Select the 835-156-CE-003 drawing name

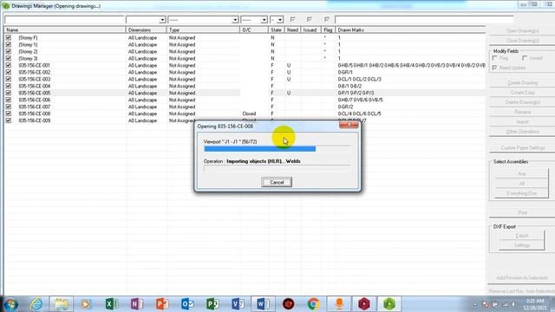coord(35,79)
